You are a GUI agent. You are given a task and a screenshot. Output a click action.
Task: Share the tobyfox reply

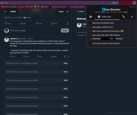[68, 56]
